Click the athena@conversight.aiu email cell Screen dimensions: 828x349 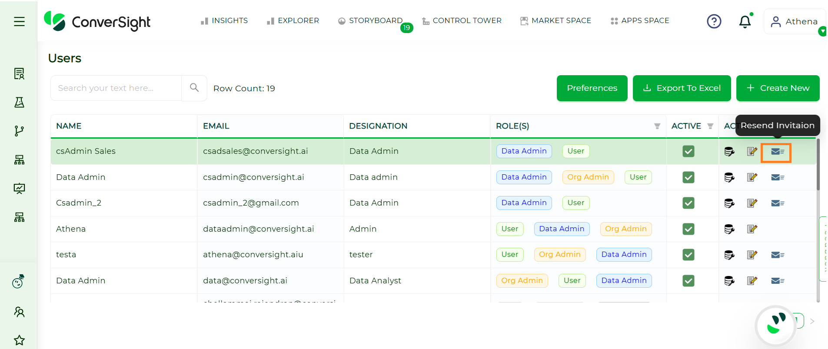(x=270, y=255)
